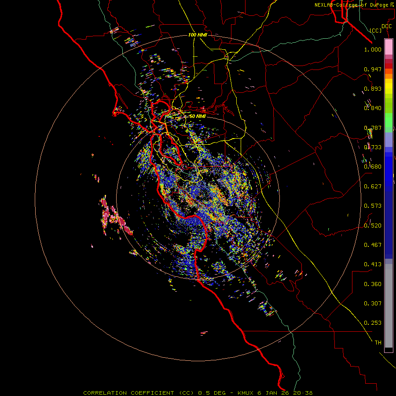Image resolution: width=396 pixels, height=396 pixels.
Task: Pick the light pink segment atop the color bar
Action: pyautogui.click(x=389, y=47)
